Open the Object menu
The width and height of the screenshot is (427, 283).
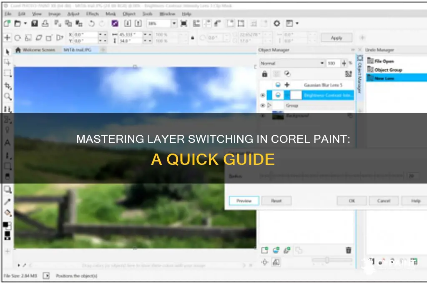point(129,14)
